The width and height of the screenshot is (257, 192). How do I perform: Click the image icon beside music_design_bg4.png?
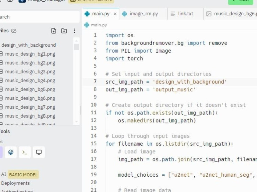tap(1, 80)
